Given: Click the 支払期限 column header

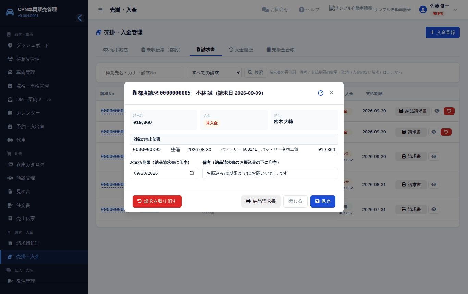Looking at the screenshot, I should click(x=374, y=94).
